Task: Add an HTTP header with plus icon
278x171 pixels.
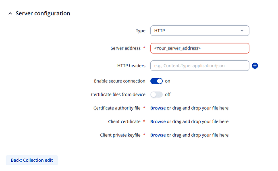Action: tap(255, 66)
